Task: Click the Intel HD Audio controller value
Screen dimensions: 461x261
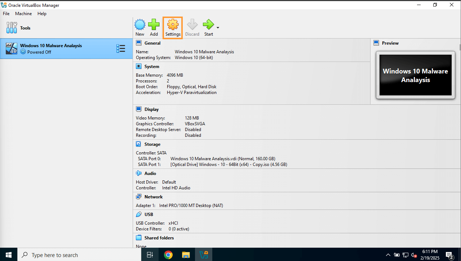Action: pyautogui.click(x=176, y=188)
